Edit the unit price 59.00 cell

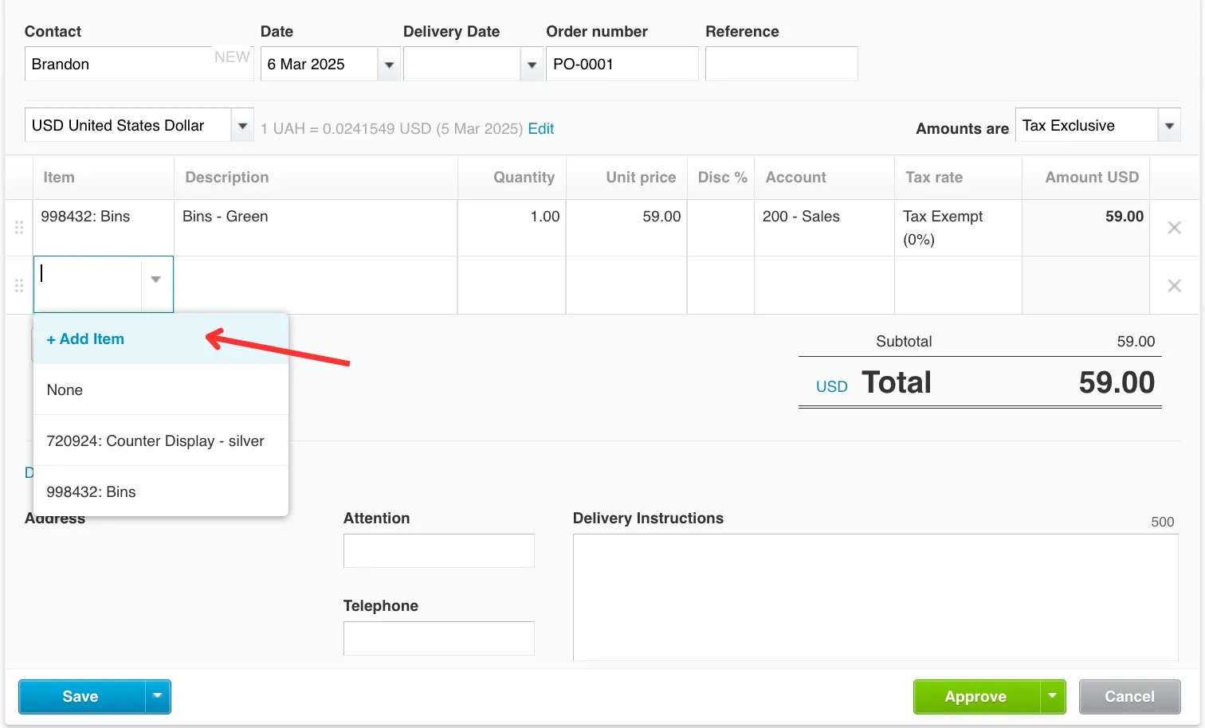click(626, 228)
